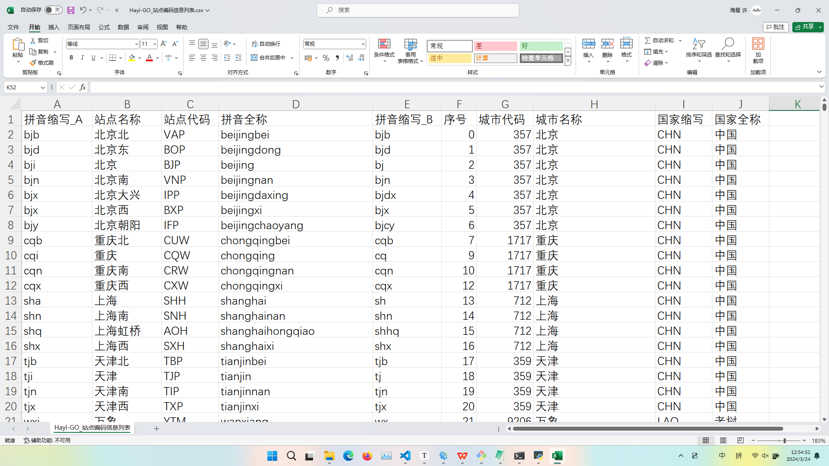Switch to Page Break Preview in status bar
The image size is (829, 466).
[x=740, y=441]
